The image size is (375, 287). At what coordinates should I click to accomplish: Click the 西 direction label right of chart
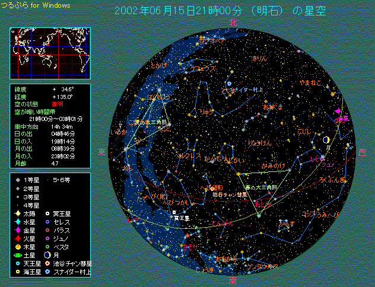(x=362, y=152)
